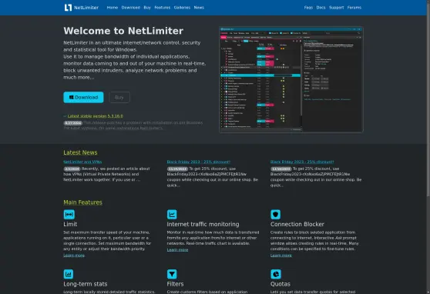The width and height of the screenshot is (430, 294).
Task: Open Latest stable version 5.3.16.0 link
Action: point(95,116)
